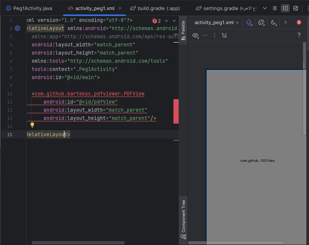Click layout_height="match_parent" on line 13
Image resolution: width=309 pixels, height=245 pixels.
pyautogui.click(x=97, y=118)
